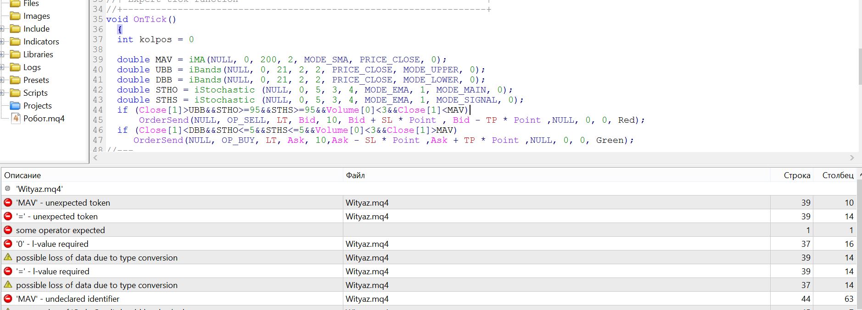Screen dimensions: 862x310
Task: Select the "some operator expected" error
Action: (x=429, y=230)
